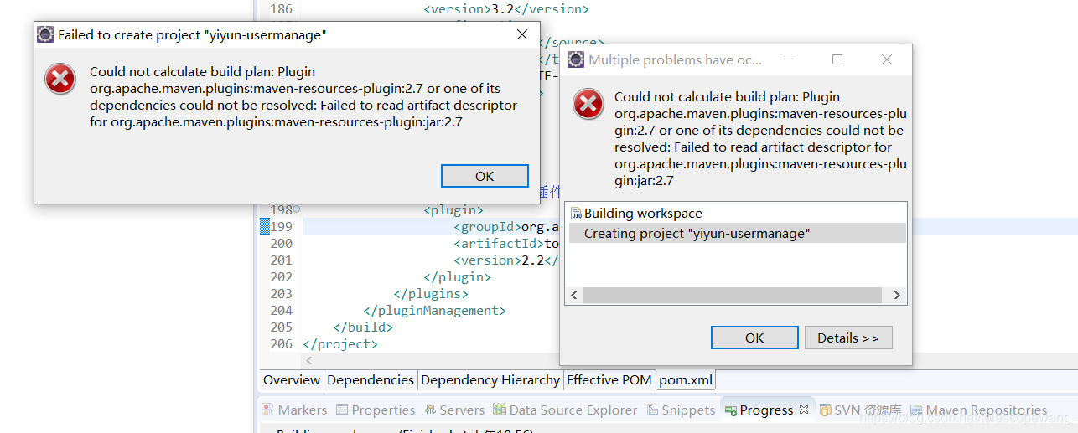Click the problems list horizontal scrollbar thumb
This screenshot has height=433, width=1078.
pos(733,295)
